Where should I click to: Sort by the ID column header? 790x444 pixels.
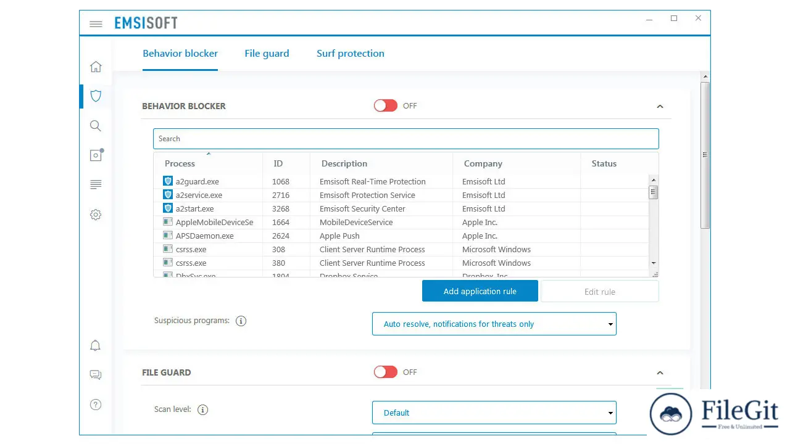286,163
